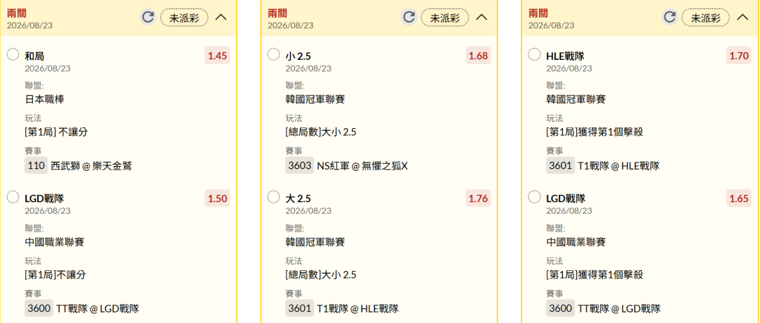Select the 小 2.5 radio circle
This screenshot has width=760, height=323.
(x=274, y=54)
